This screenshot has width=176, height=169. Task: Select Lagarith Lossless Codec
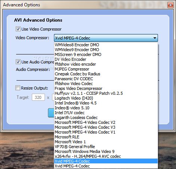click(x=106, y=118)
